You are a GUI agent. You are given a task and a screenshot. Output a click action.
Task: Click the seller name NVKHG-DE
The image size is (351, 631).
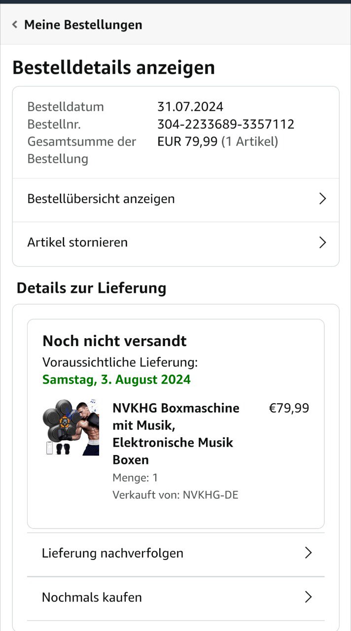click(211, 495)
